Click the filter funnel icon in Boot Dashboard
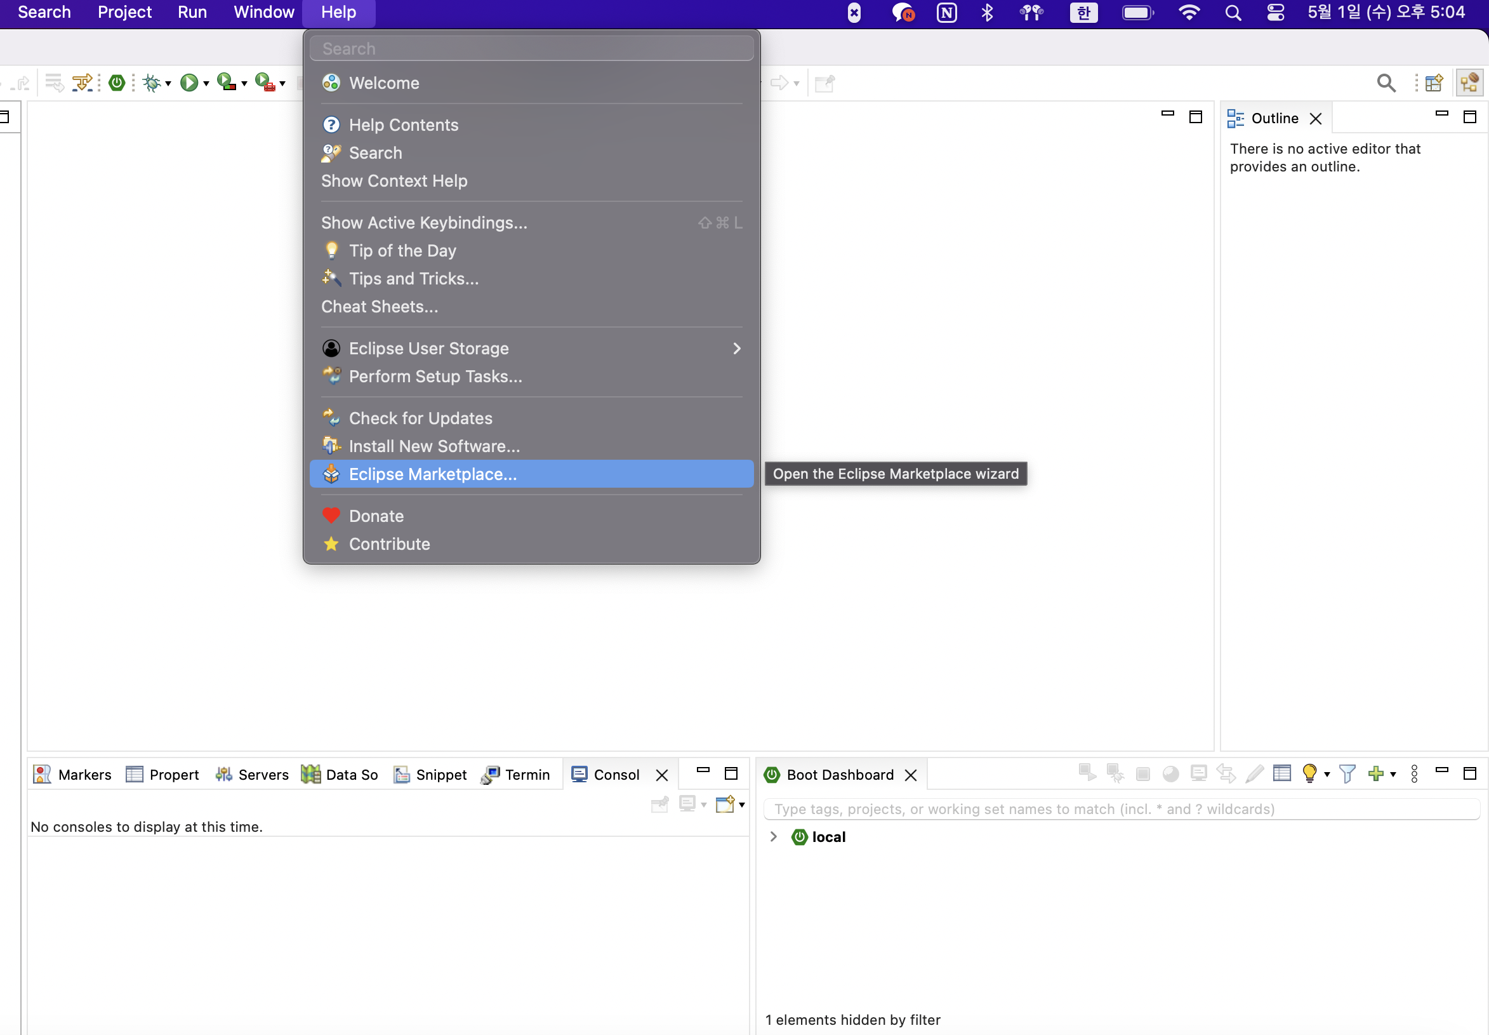 (x=1347, y=773)
